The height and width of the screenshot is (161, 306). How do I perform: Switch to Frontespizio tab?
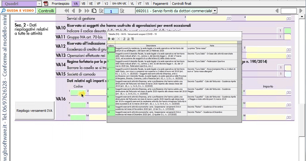[x=60, y=4]
